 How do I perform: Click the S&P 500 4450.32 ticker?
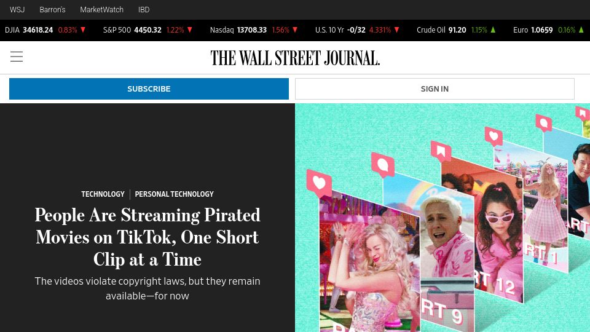[x=148, y=30]
